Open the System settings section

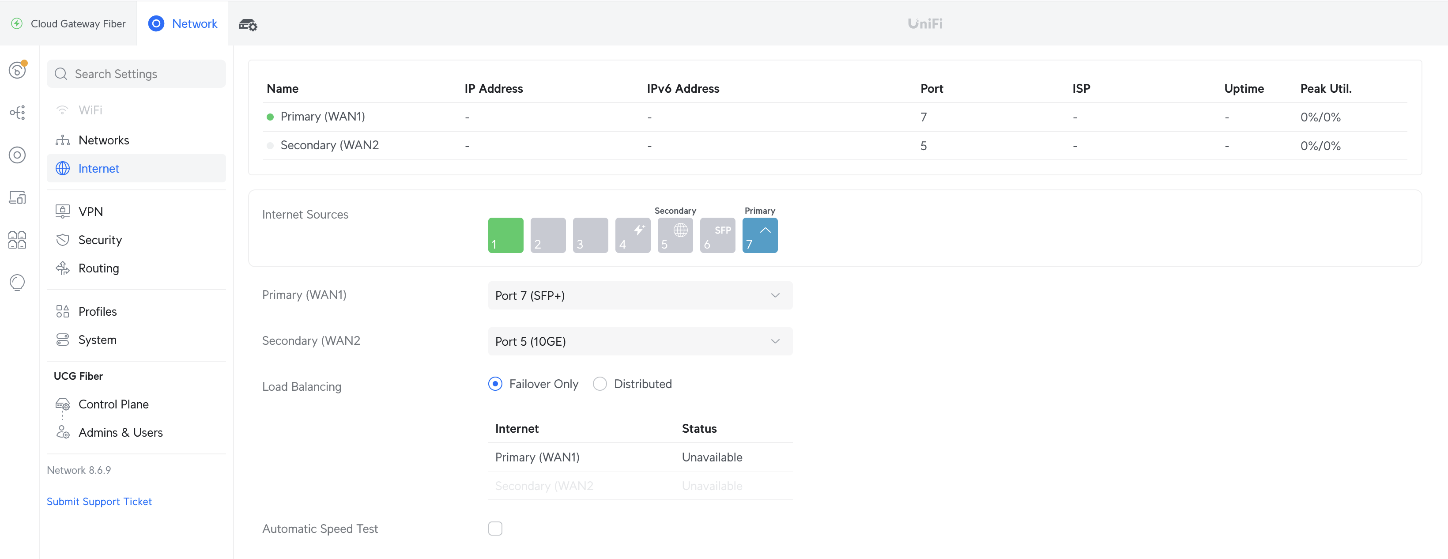(136, 340)
